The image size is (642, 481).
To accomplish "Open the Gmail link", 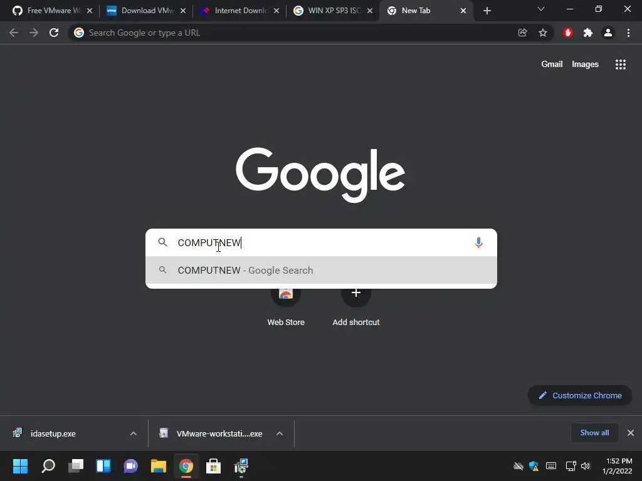I will [552, 65].
